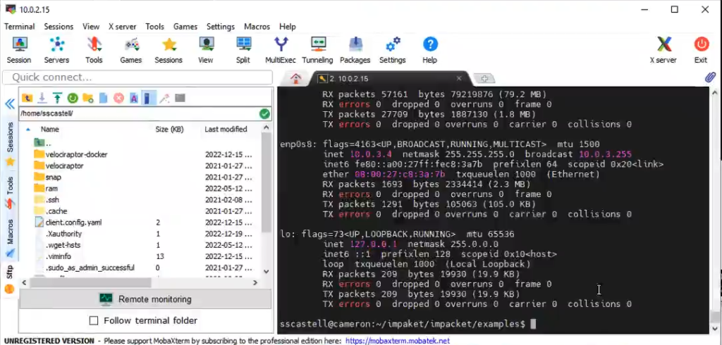This screenshot has height=345, width=722.
Task: Click the Remote monitoring button
Action: (x=145, y=299)
